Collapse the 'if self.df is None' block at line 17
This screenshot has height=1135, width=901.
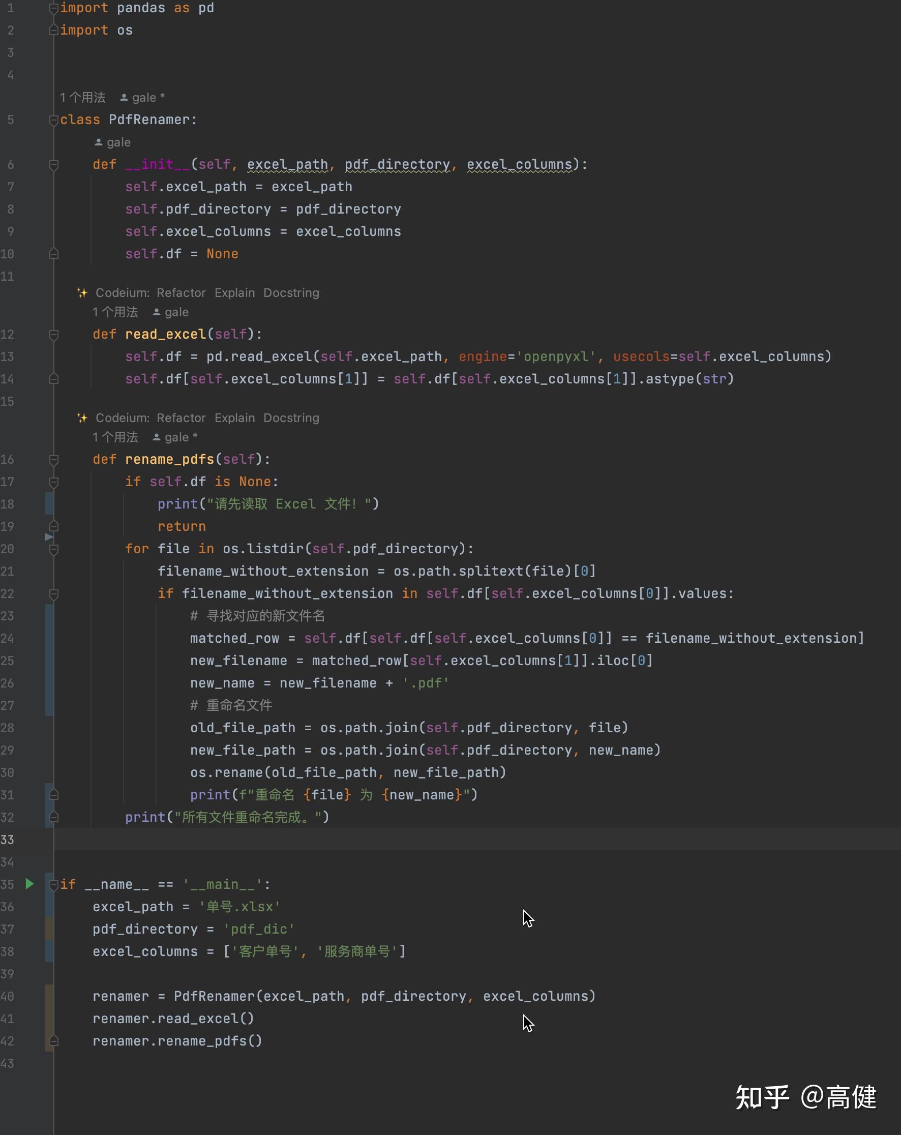pyautogui.click(x=53, y=482)
